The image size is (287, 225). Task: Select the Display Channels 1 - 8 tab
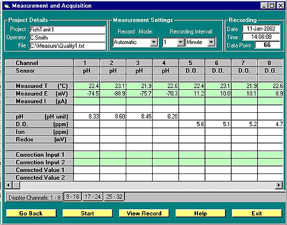[x=34, y=198]
